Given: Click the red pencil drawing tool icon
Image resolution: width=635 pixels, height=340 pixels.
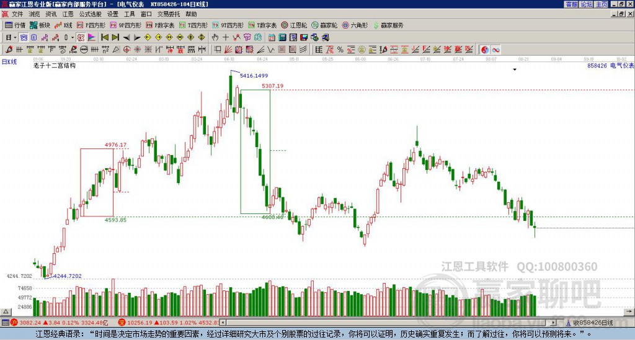Looking at the screenshot, I should click(9, 50).
